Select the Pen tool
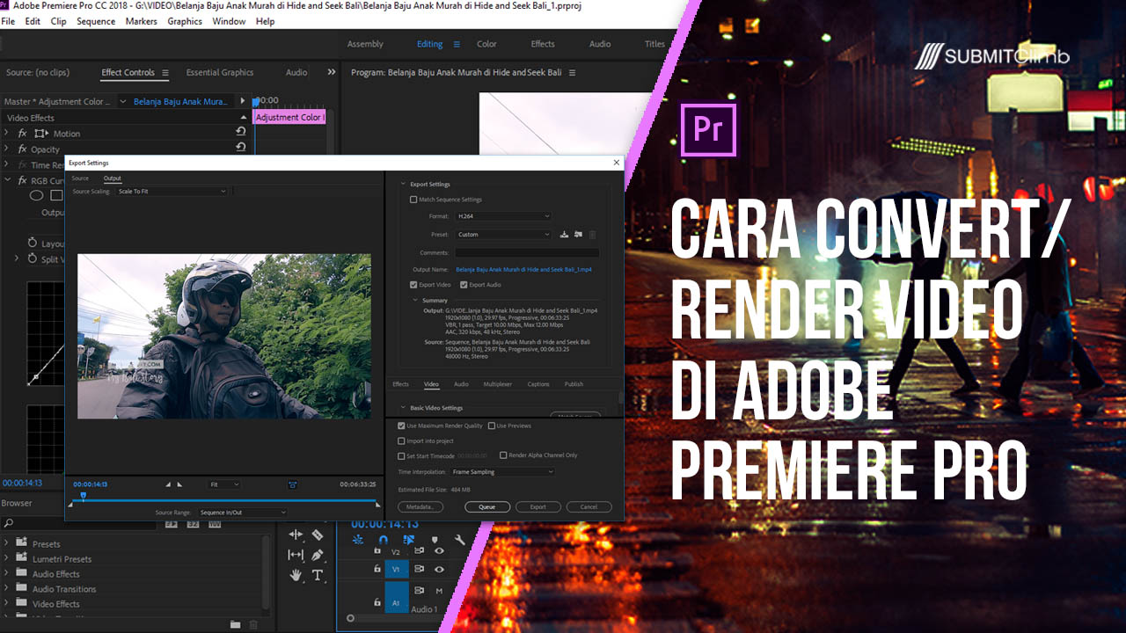This screenshot has width=1126, height=633. point(318,555)
